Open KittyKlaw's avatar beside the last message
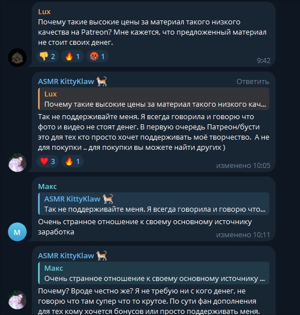Viewport: 300px width, 315px height. coord(17,300)
